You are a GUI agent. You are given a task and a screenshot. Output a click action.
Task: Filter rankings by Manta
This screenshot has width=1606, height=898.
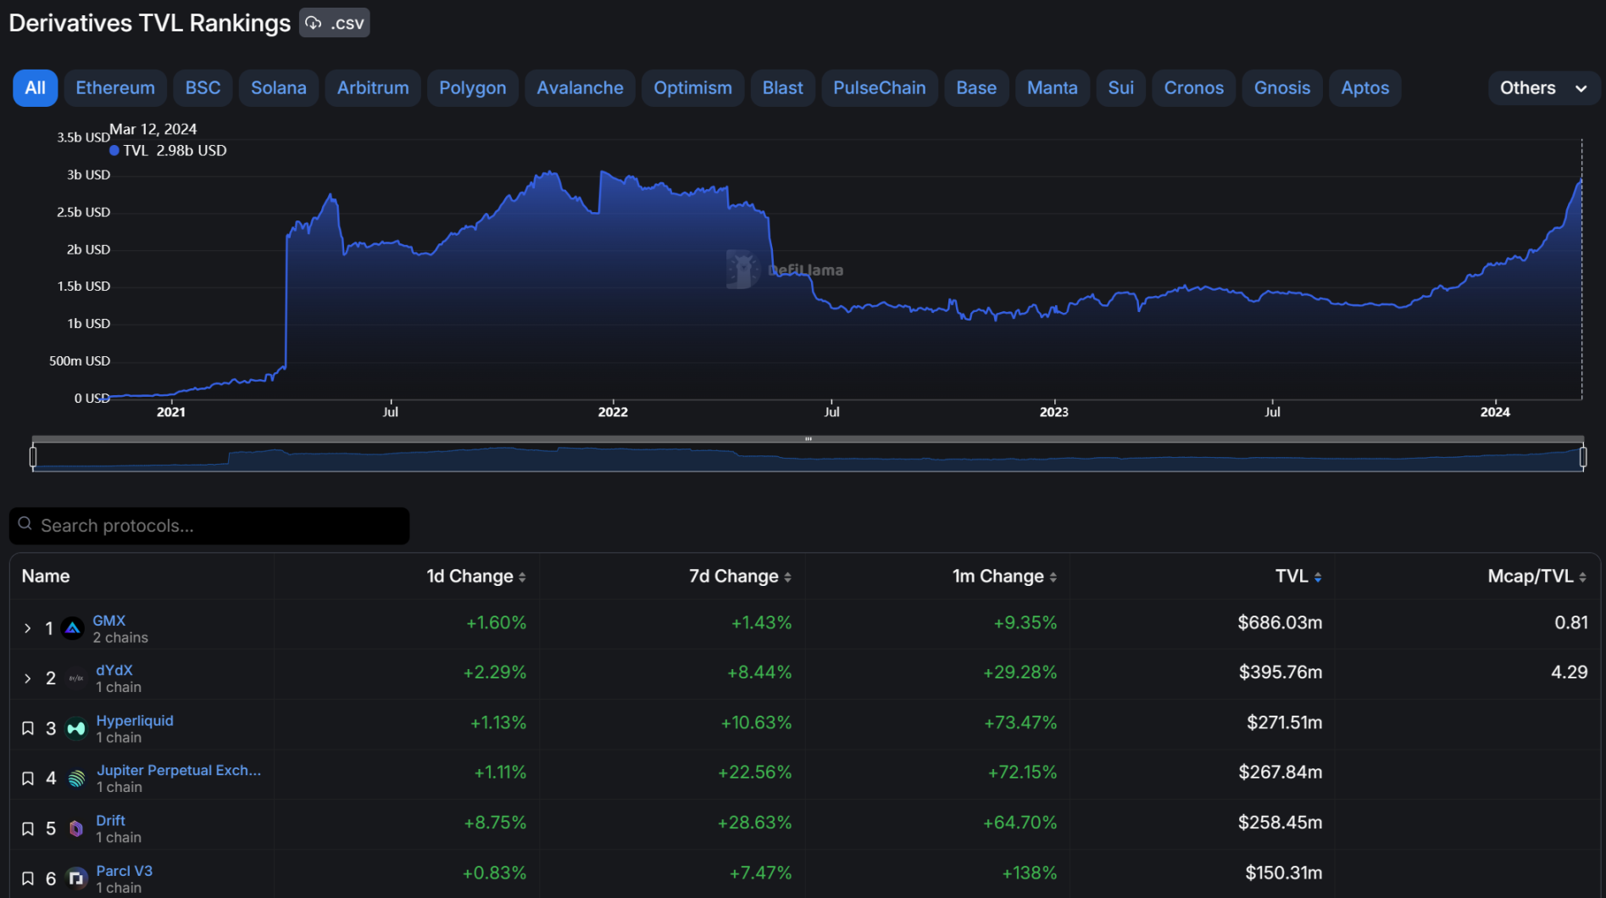(1053, 88)
